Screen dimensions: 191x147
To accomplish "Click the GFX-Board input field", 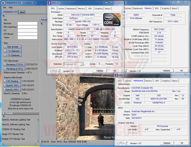I will point(28,34).
